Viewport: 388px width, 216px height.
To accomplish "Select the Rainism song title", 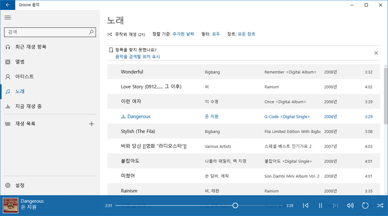I will (x=129, y=191).
